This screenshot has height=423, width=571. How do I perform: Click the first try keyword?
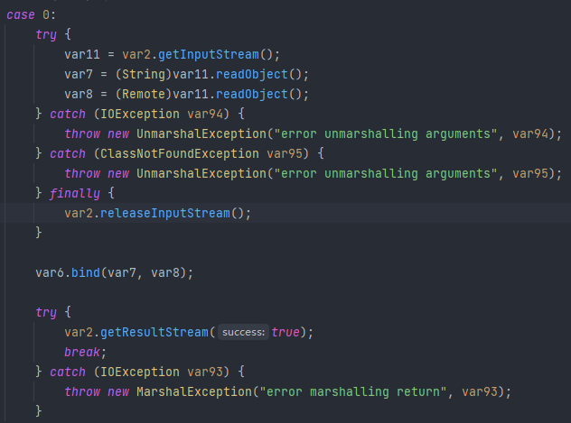pyautogui.click(x=46, y=35)
